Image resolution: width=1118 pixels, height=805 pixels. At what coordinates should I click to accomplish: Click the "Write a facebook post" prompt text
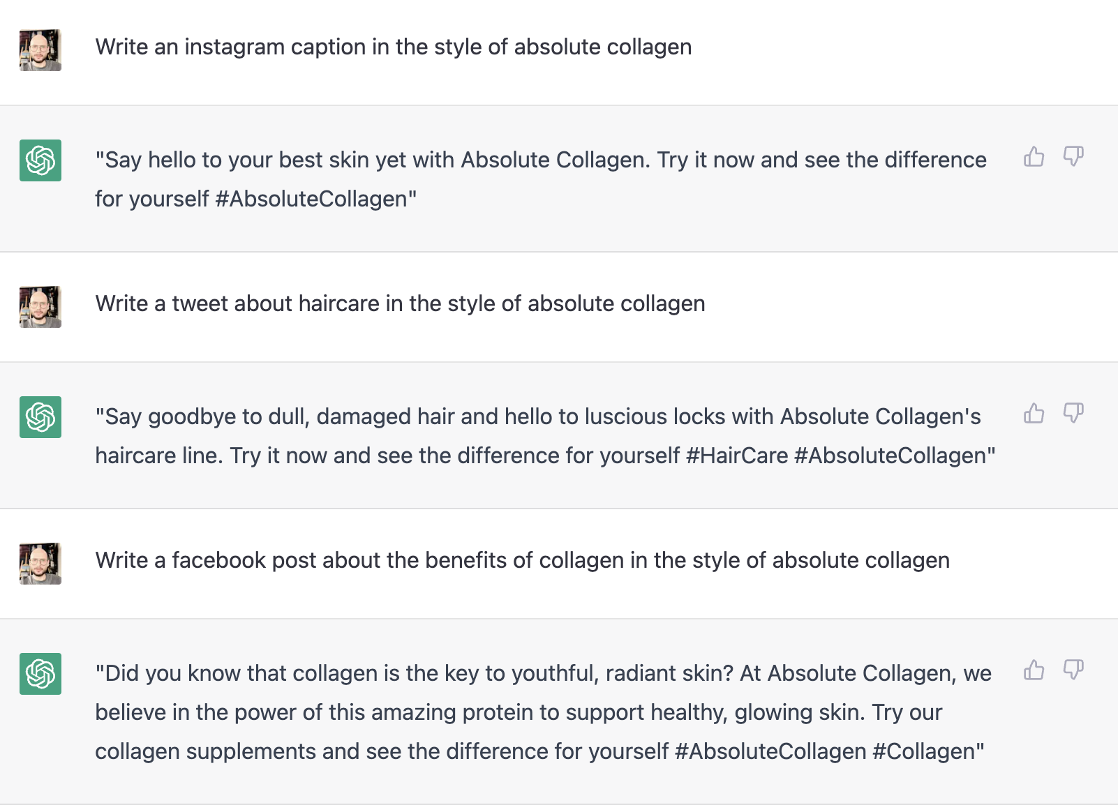pyautogui.click(x=522, y=560)
